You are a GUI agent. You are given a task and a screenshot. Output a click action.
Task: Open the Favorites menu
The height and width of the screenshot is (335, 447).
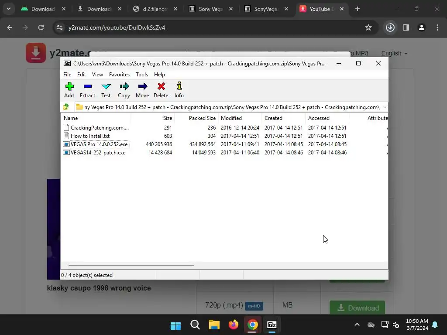point(120,74)
